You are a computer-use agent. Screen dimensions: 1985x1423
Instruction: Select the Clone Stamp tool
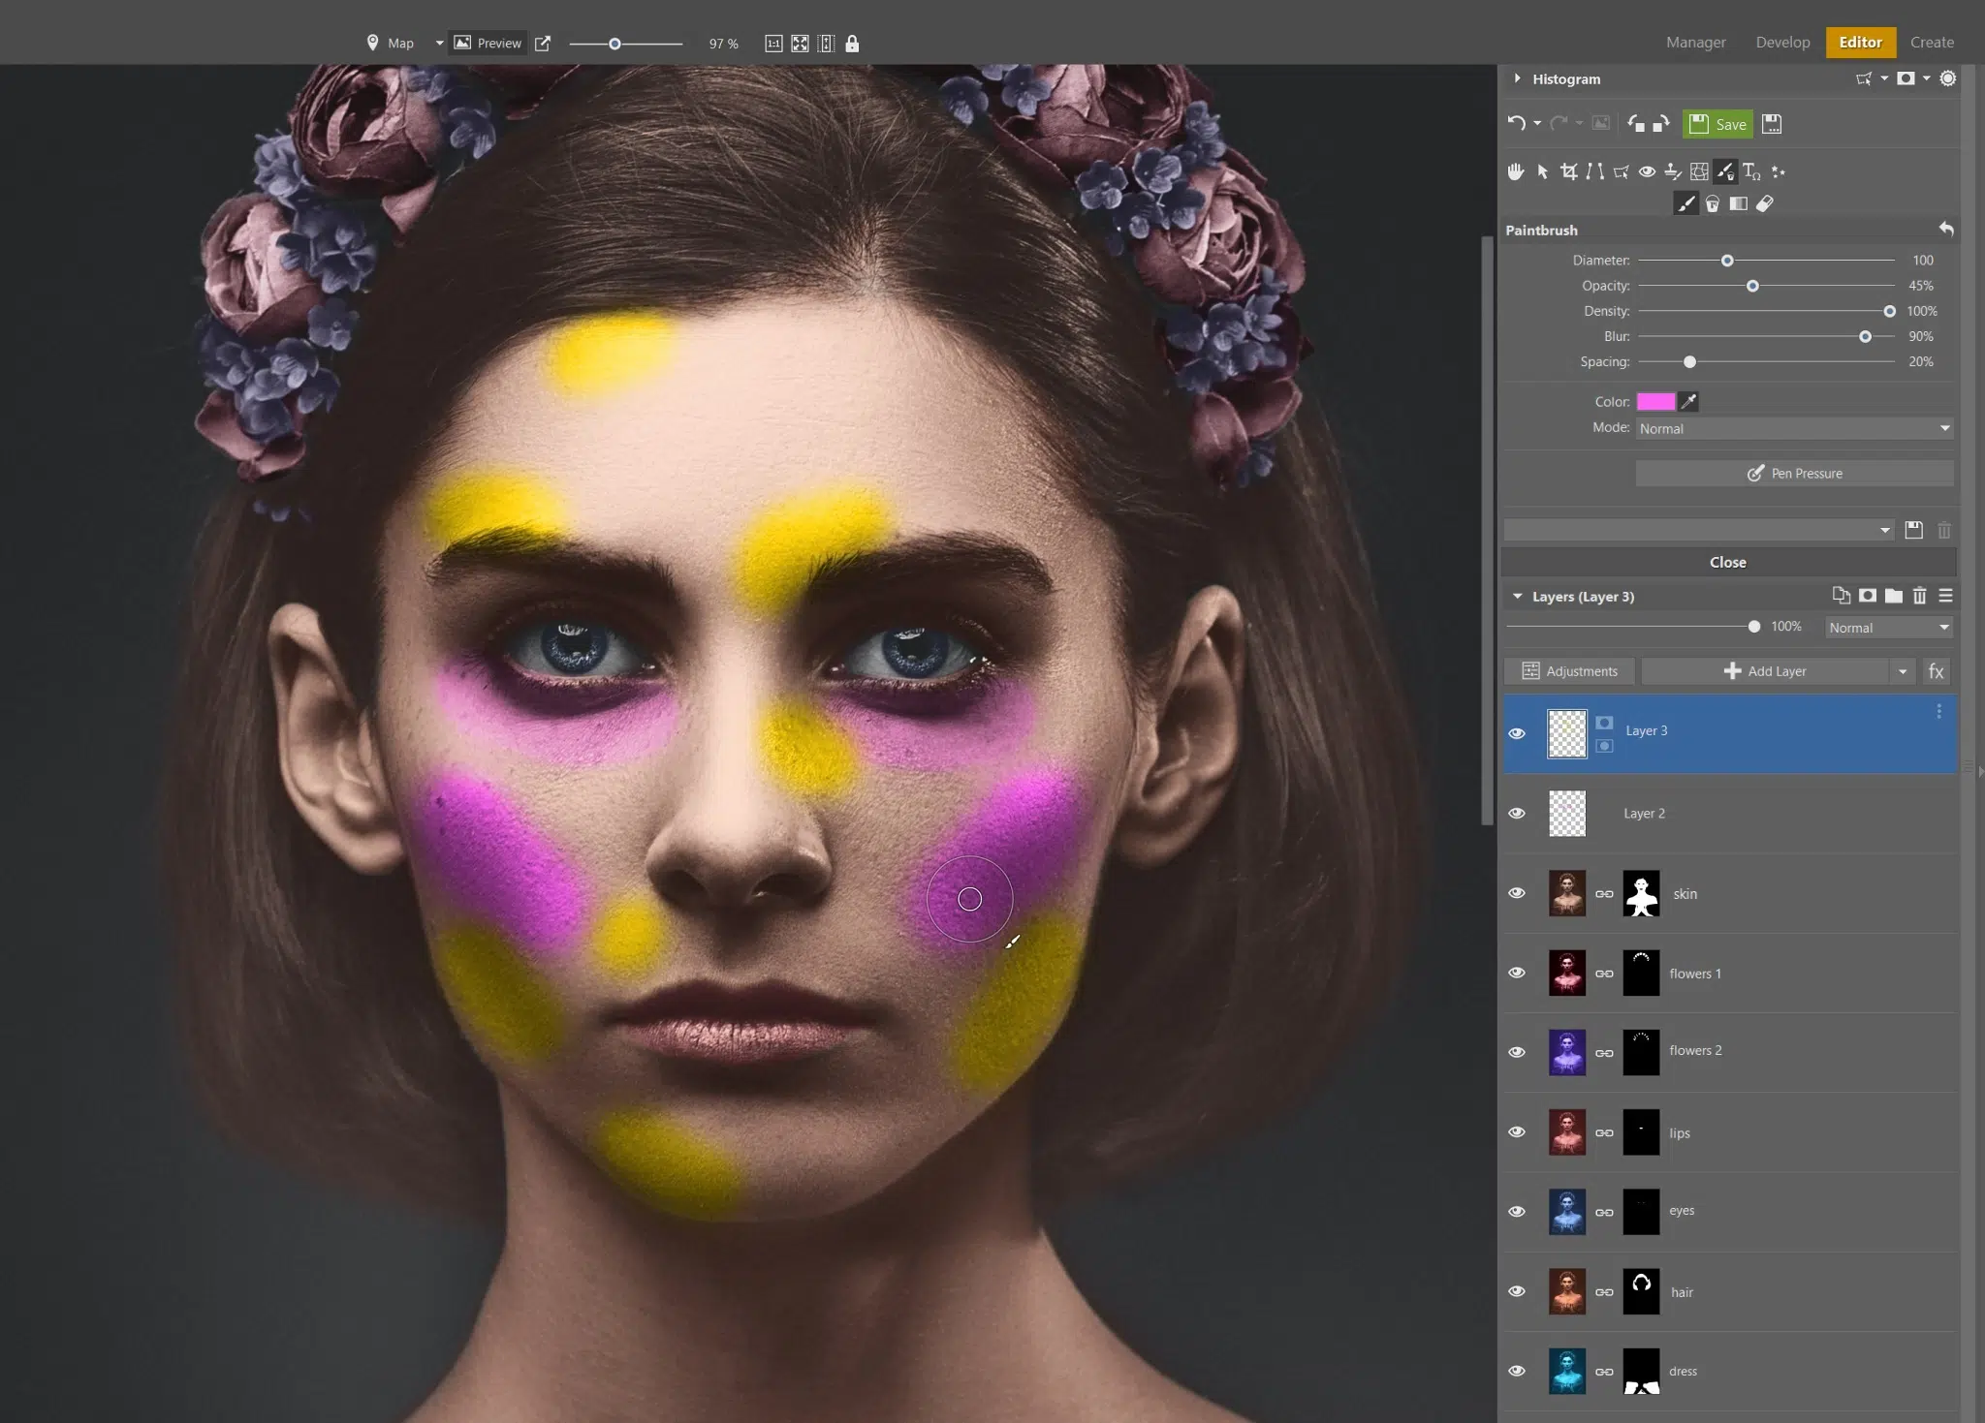[1672, 171]
